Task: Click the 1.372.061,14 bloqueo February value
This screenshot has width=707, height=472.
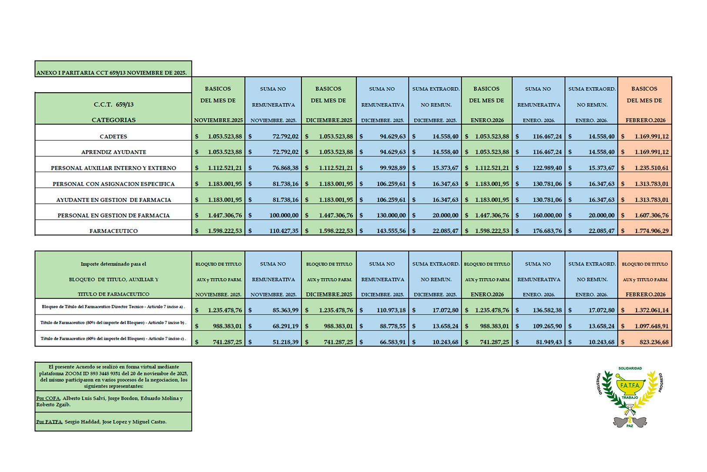Action: [x=651, y=310]
